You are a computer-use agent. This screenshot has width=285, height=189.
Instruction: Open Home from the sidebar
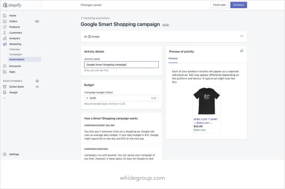point(13,15)
